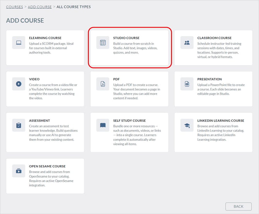Click 'Build a course from scratch' description
Screen dimensions: 259x214
135,48
